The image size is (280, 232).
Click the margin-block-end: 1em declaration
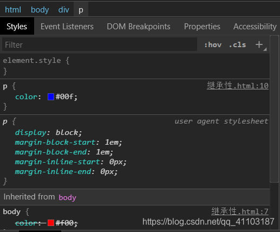tap(64, 152)
